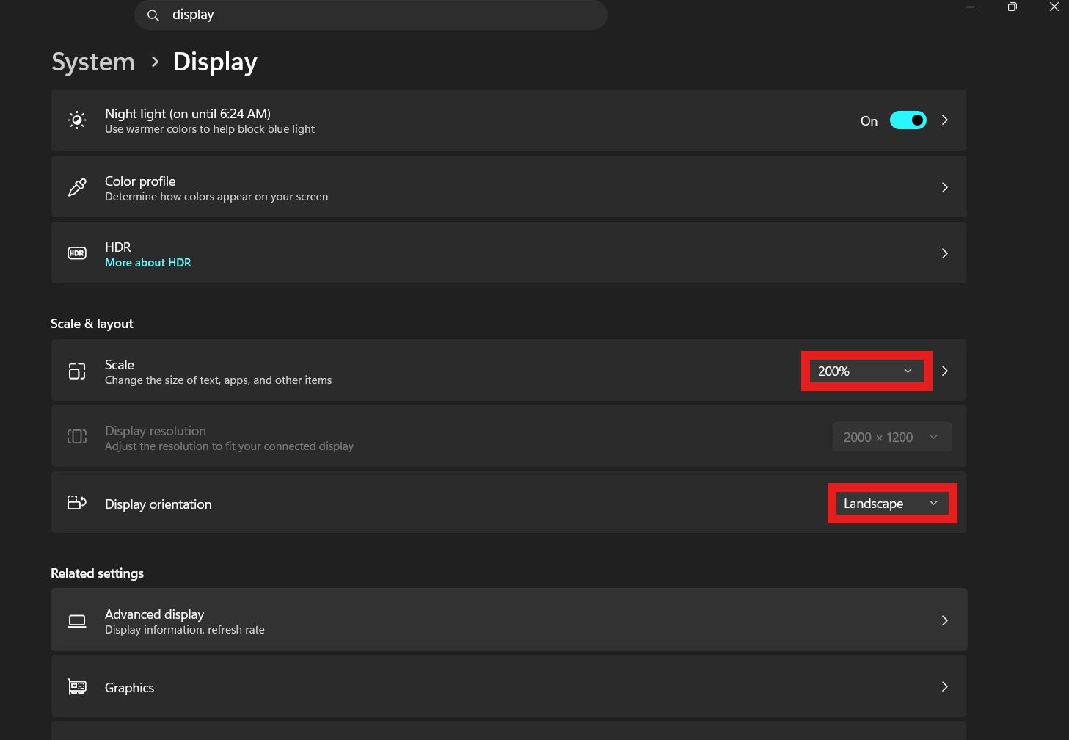Screen dimensions: 1069x740
Task: Click the Graphics card icon
Action: [x=77, y=687]
